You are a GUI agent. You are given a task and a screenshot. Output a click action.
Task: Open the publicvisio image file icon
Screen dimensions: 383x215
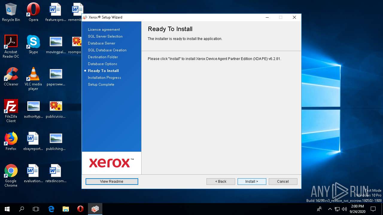coord(56,109)
